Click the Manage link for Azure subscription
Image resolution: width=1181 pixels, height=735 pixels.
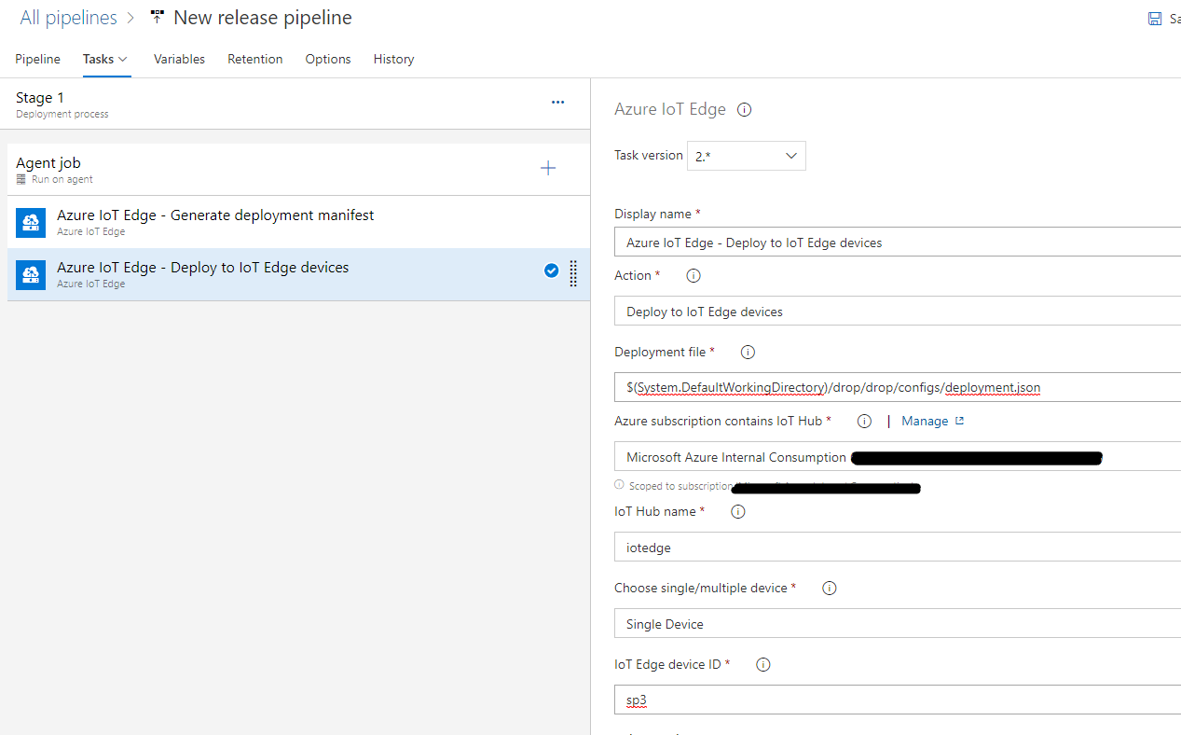click(x=926, y=421)
